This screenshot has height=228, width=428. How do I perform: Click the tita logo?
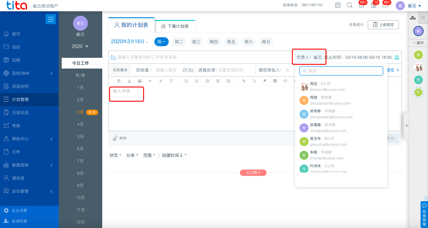(x=17, y=5)
